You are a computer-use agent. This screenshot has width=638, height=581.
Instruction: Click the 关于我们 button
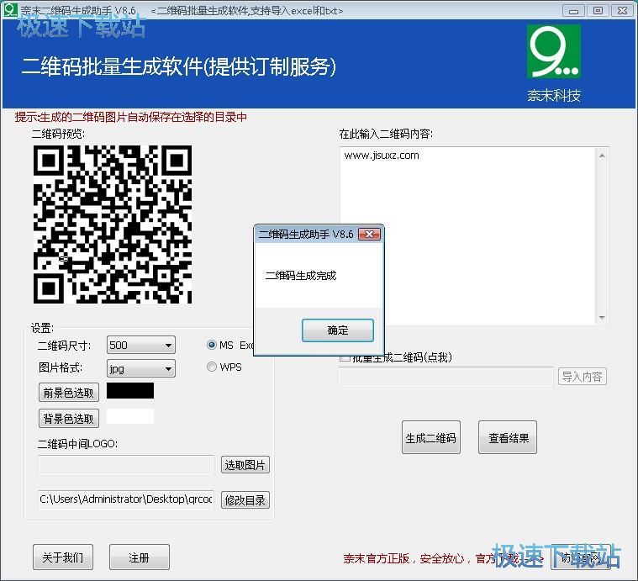[63, 557]
